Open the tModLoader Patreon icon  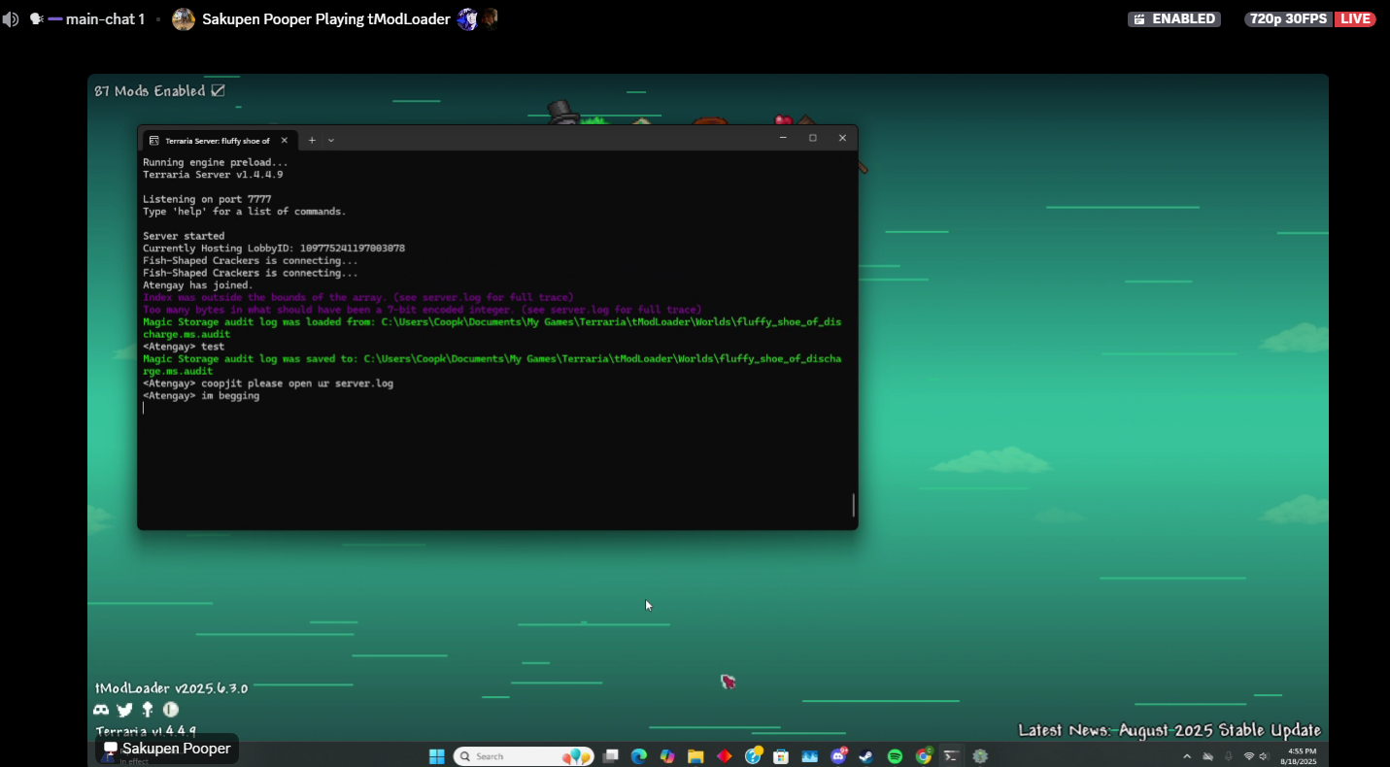171,710
